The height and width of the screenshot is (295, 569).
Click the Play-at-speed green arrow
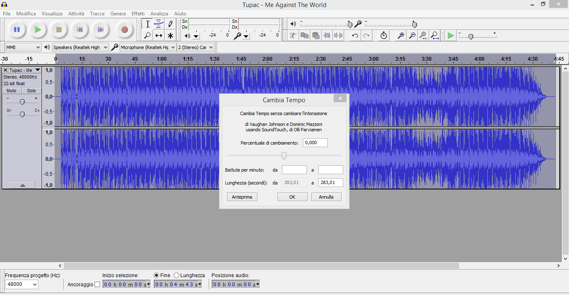[451, 36]
